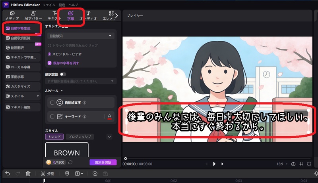This screenshot has height=183, width=318.
Task: Undo the last action
Action: 8,173
